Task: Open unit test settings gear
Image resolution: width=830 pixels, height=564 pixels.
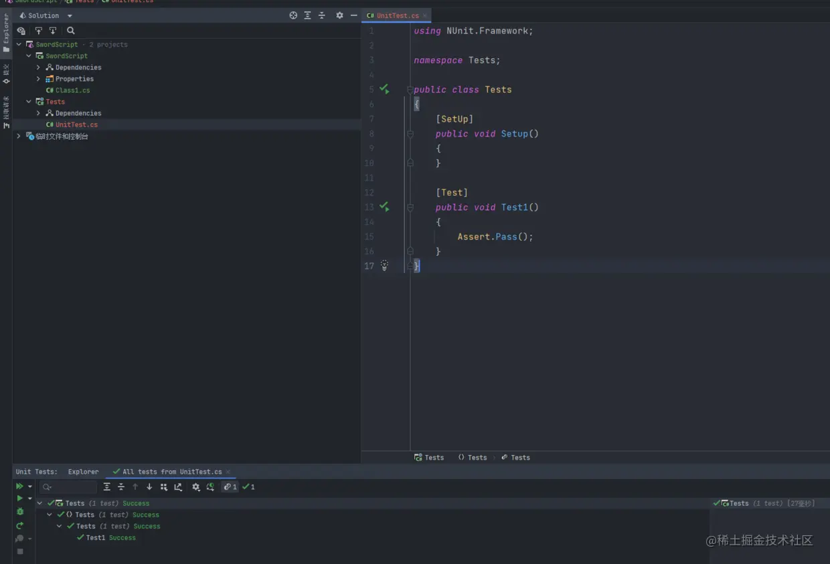Action: point(195,487)
